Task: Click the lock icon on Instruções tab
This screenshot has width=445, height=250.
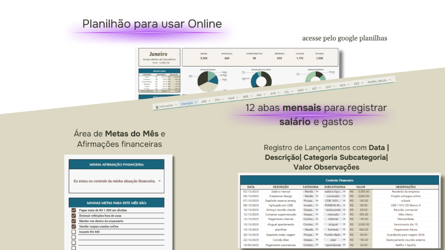Action: click(157, 106)
